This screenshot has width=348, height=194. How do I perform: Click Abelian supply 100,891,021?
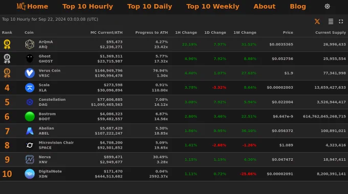333,131
